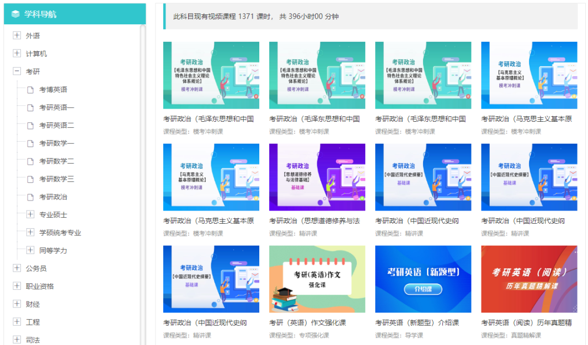The width and height of the screenshot is (588, 345).
Task: Expand the 专业硕士 subcategory
Action: click(31, 215)
